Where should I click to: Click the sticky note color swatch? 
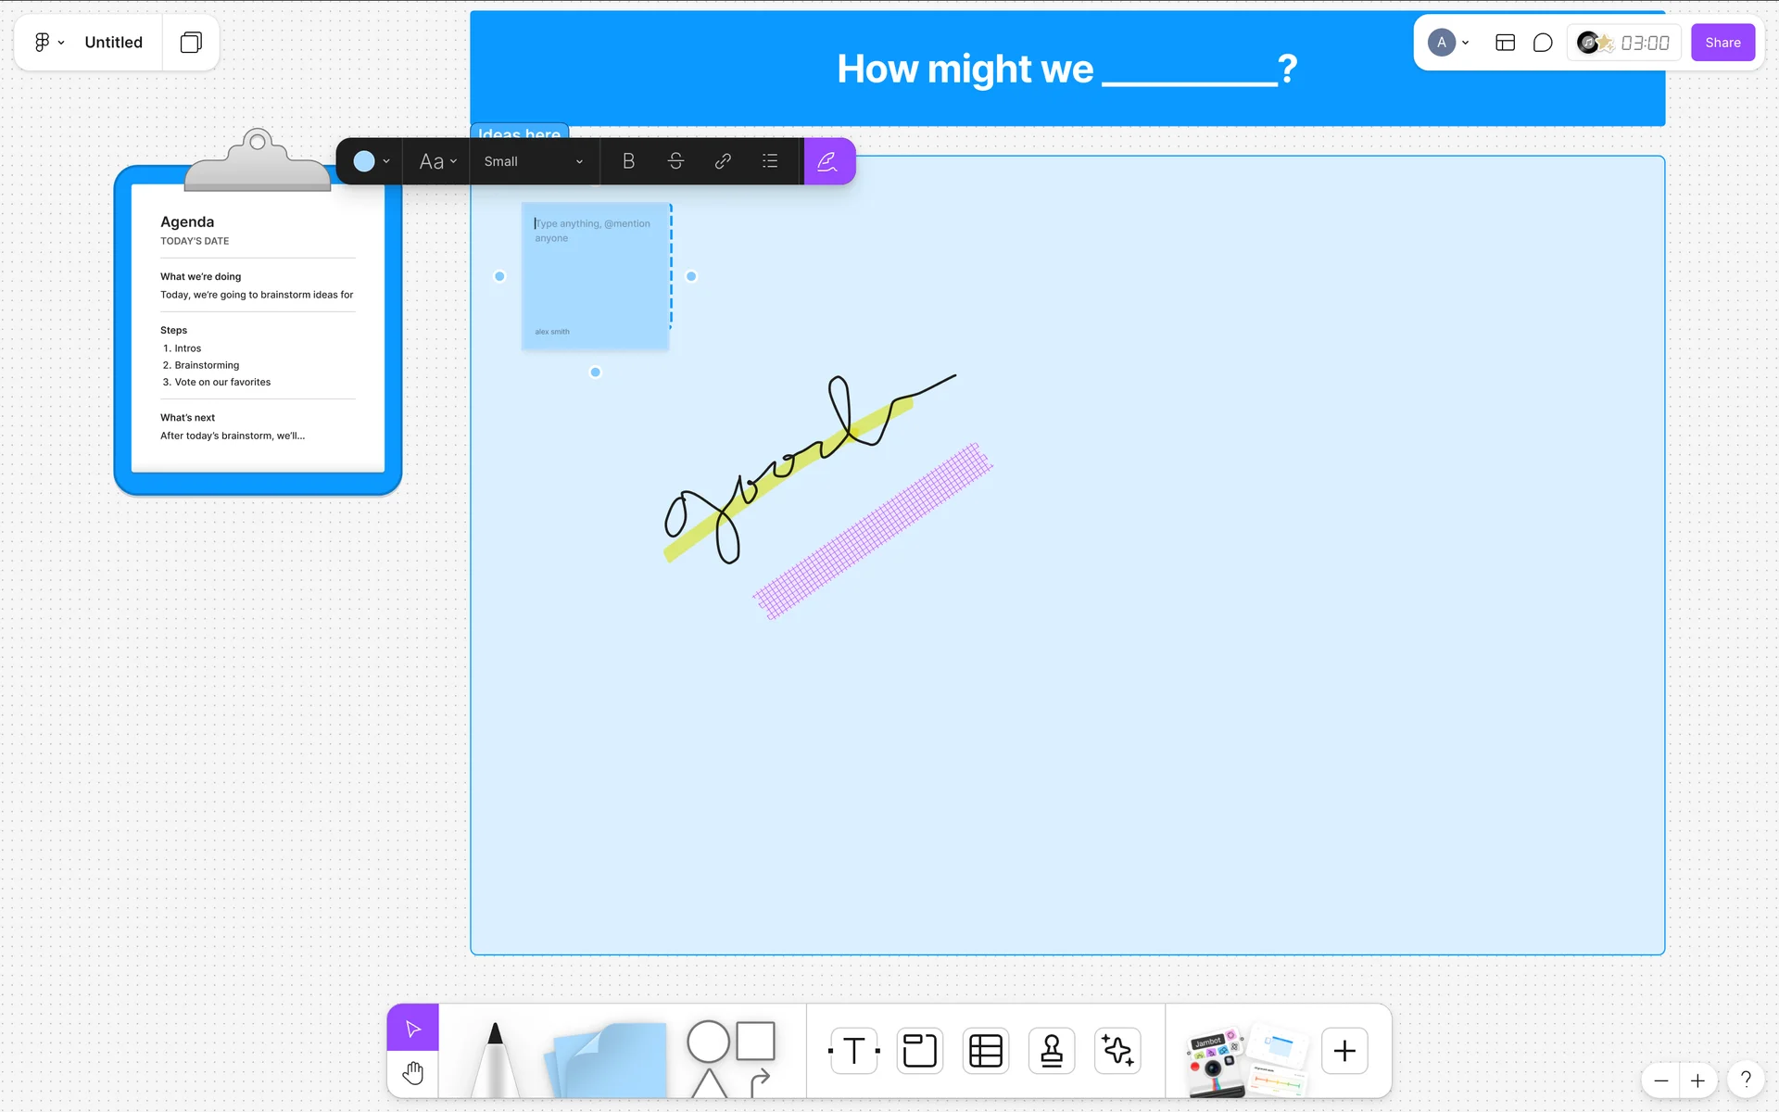[x=364, y=161]
